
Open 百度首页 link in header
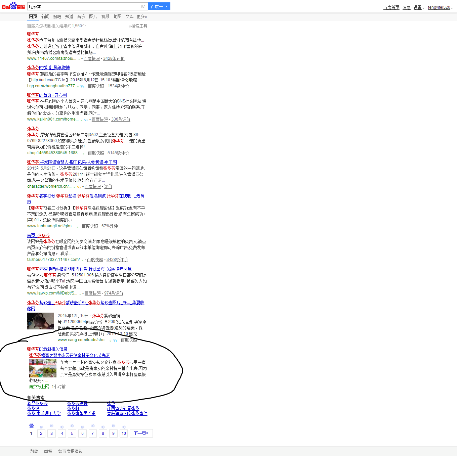pyautogui.click(x=391, y=7)
